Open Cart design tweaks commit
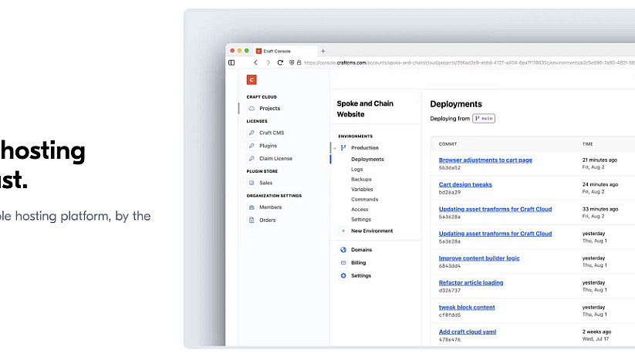The height and width of the screenshot is (357, 635). point(465,184)
